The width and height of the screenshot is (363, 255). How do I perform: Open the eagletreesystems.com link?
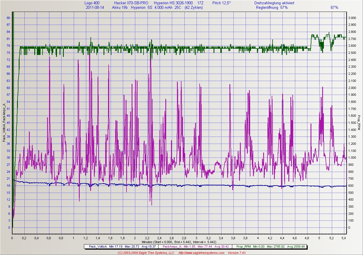point(202,253)
